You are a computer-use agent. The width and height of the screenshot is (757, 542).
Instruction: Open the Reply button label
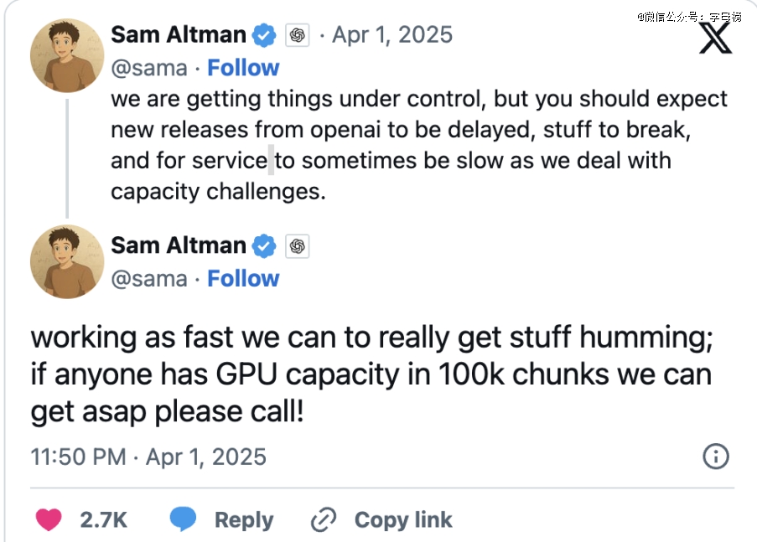click(244, 519)
